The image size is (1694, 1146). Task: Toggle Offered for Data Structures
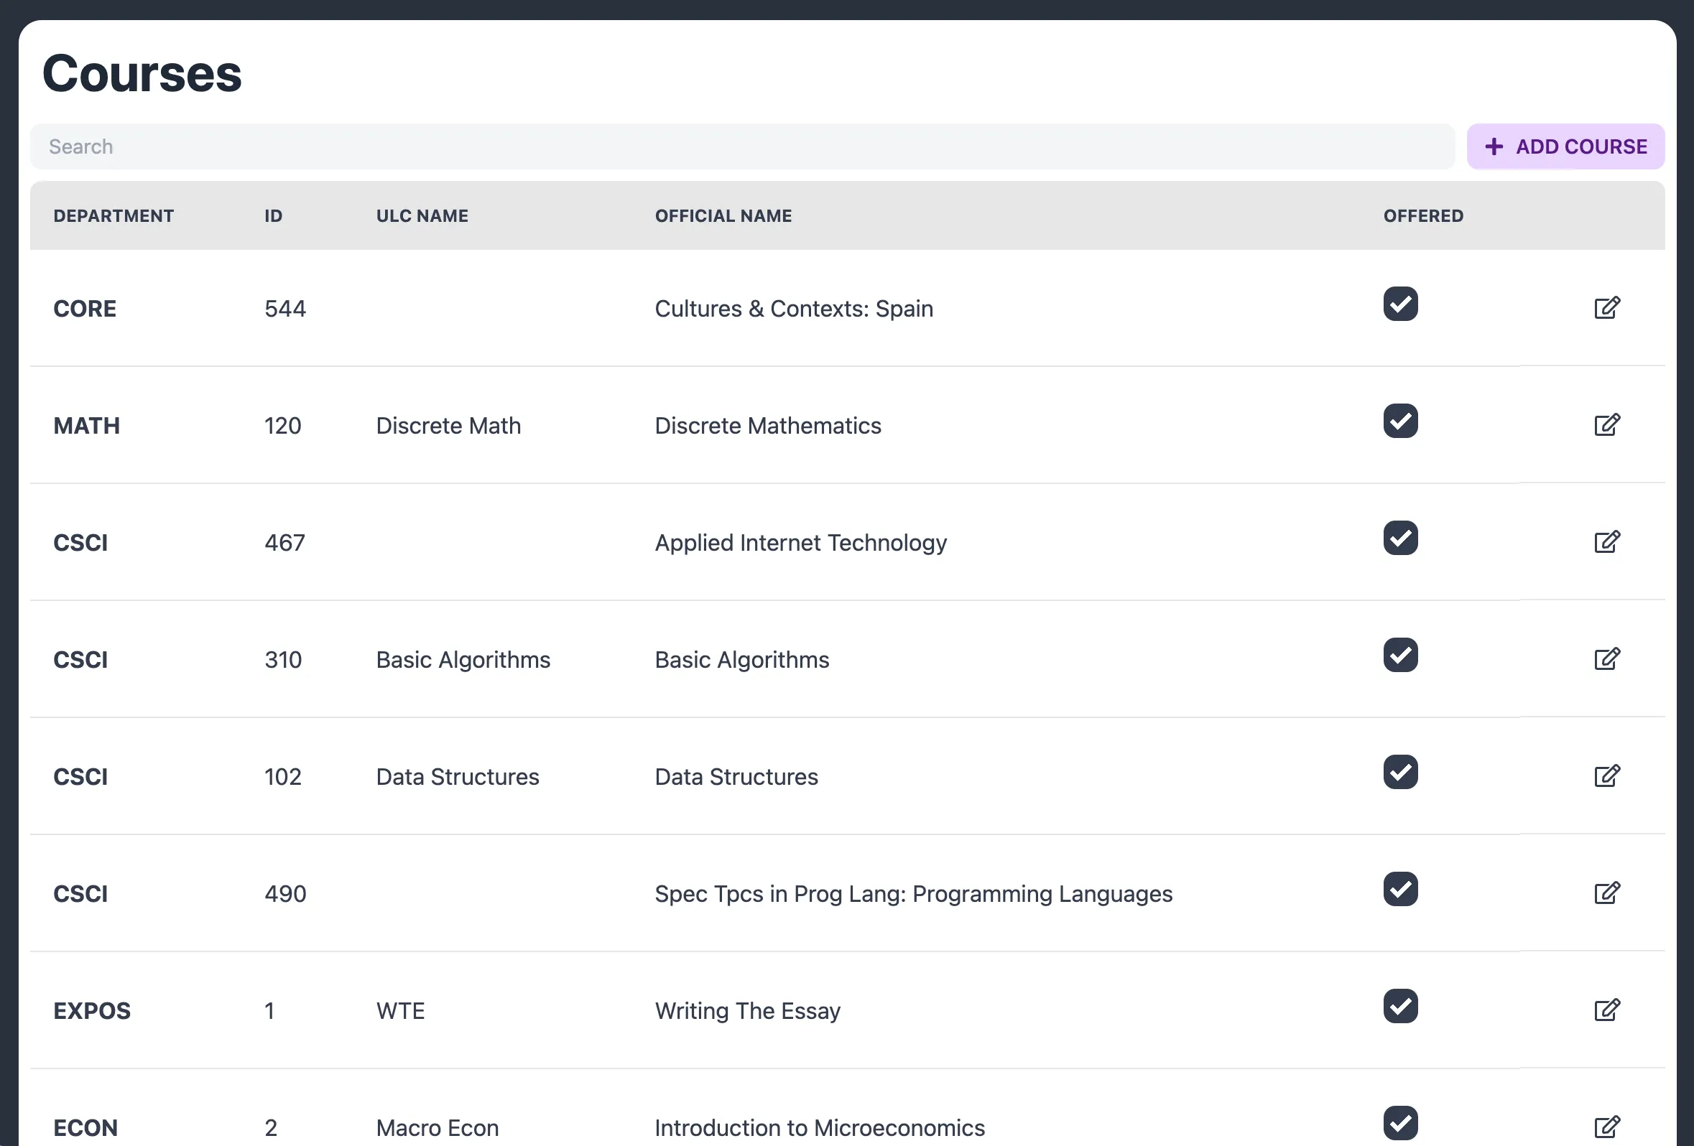[1400, 772]
